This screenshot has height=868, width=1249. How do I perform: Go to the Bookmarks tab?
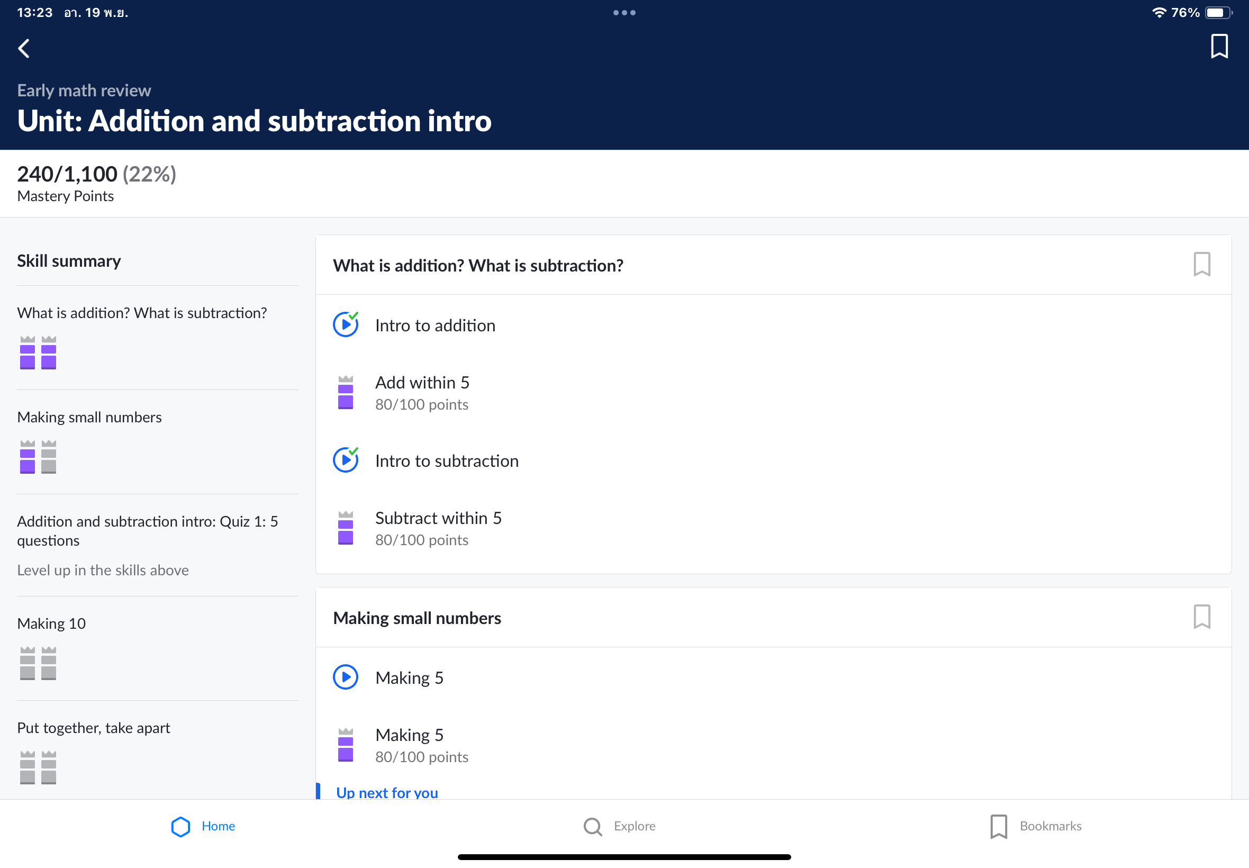[x=1036, y=826]
